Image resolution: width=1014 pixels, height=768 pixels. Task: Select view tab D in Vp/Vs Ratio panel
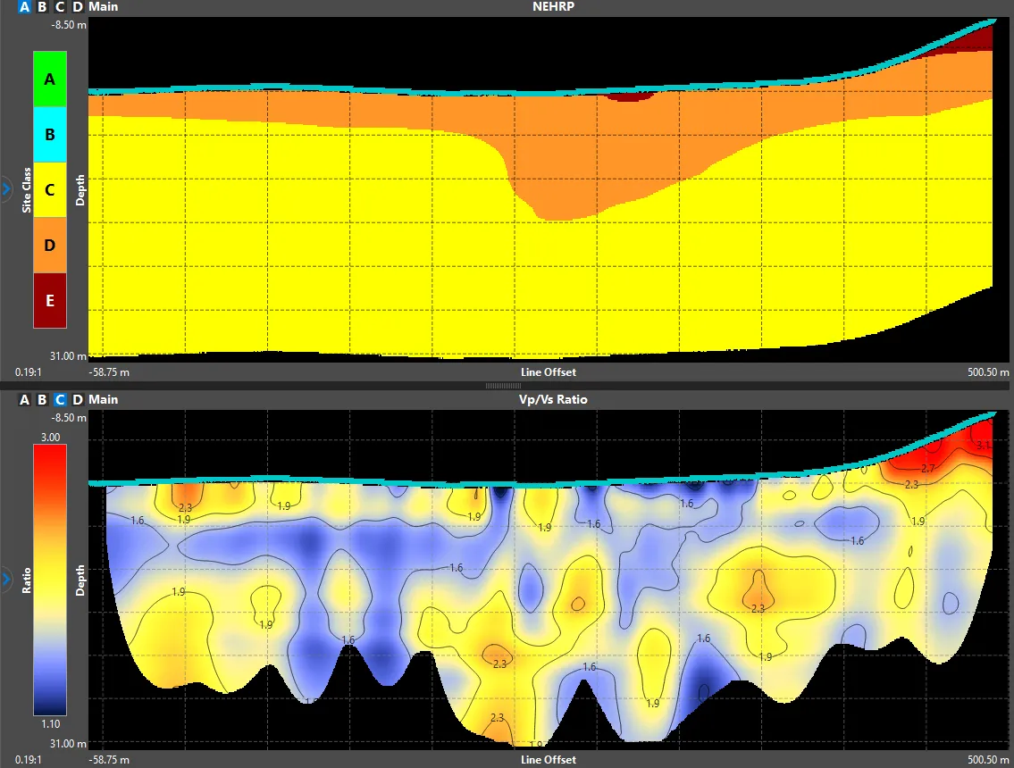[x=78, y=399]
